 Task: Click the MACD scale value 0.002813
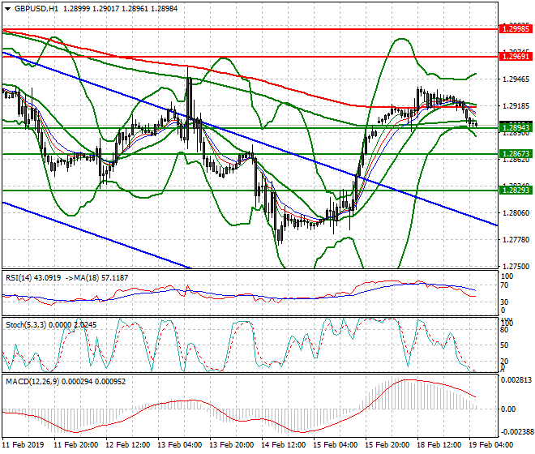click(x=516, y=380)
